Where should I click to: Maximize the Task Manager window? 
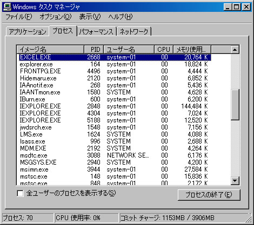pyautogui.click(x=236, y=7)
